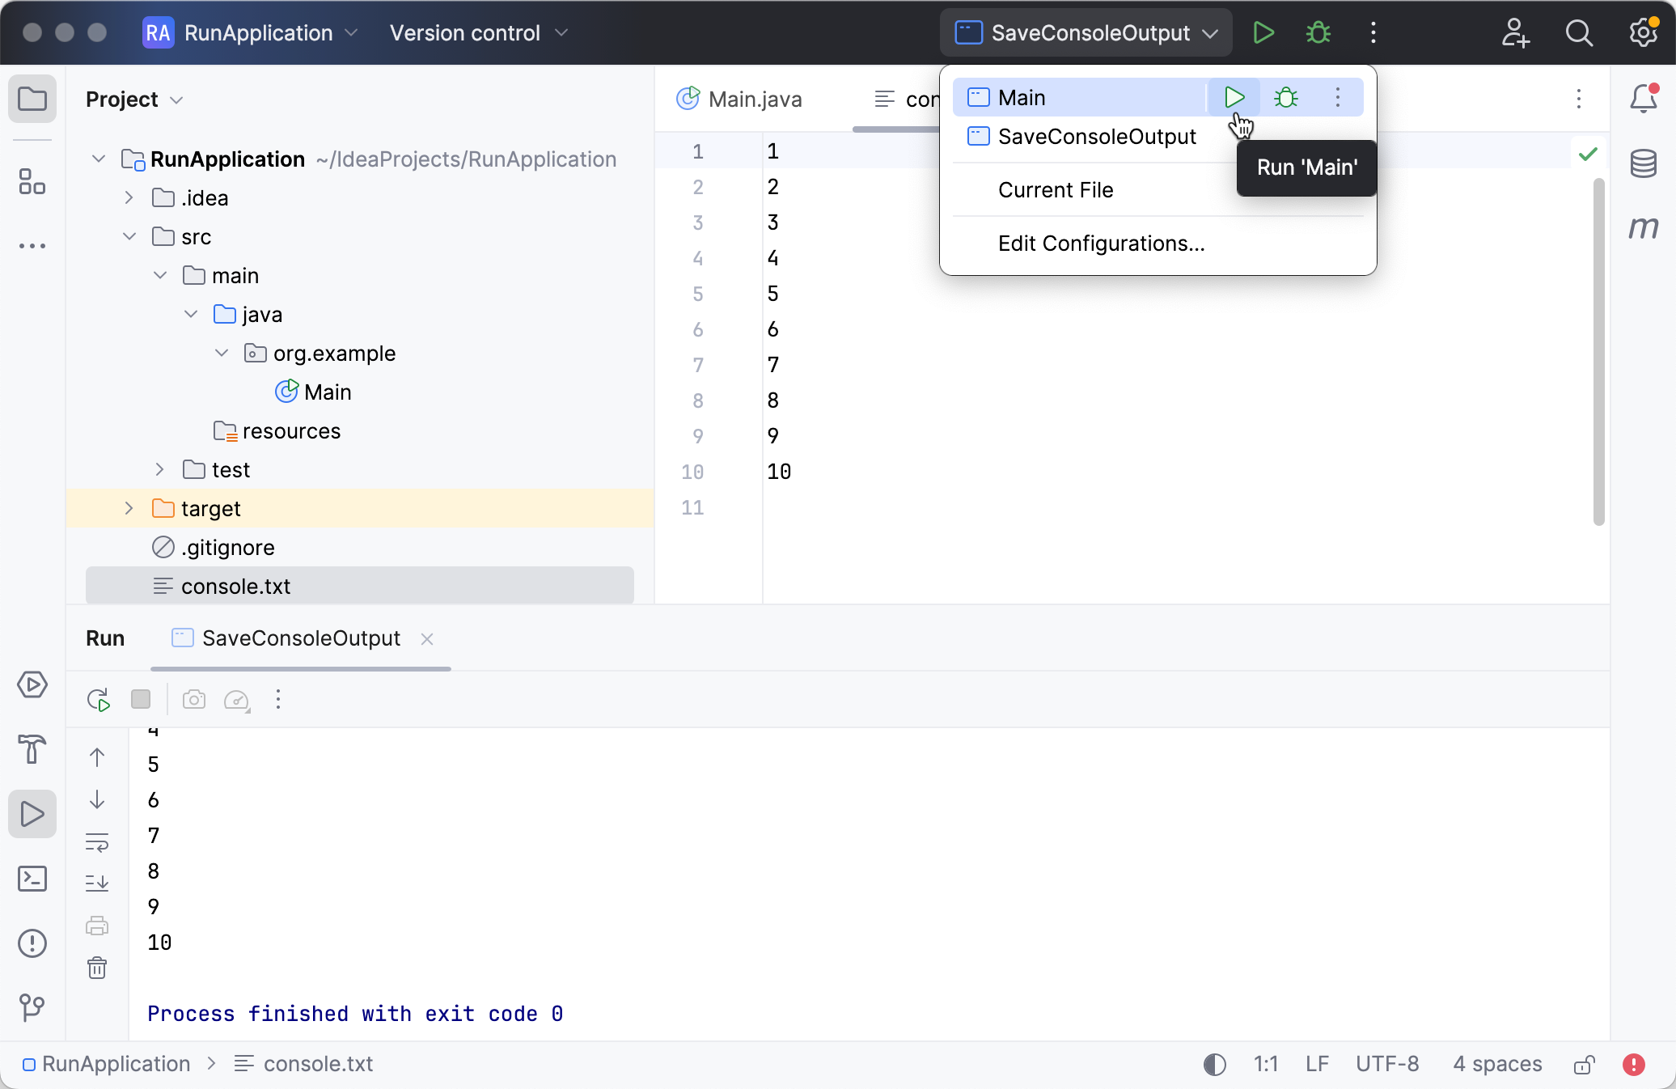This screenshot has width=1676, height=1089.
Task: Select Edit Configurations from dropdown menu
Action: pyautogui.click(x=1101, y=244)
